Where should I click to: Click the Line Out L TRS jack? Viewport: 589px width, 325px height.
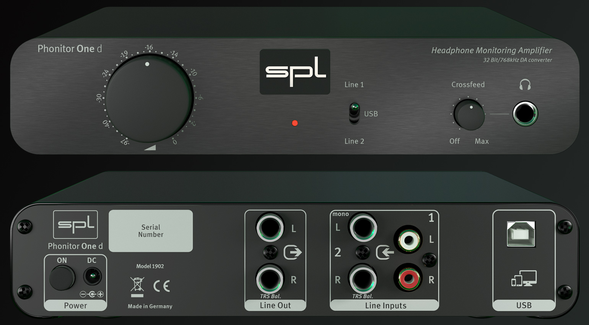click(270, 227)
